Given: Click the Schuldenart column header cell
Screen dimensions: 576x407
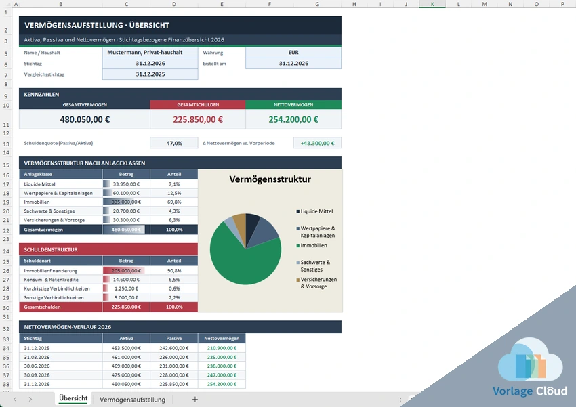Looking at the screenshot, I should click(60, 261).
